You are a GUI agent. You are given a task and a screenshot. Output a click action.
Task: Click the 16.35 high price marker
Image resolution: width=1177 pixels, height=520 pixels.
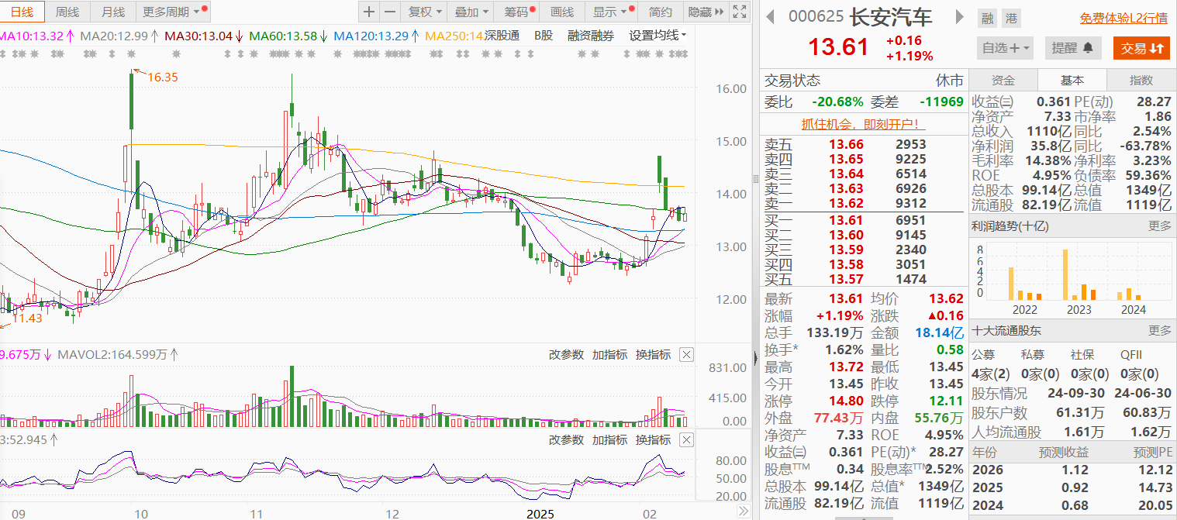(x=163, y=77)
